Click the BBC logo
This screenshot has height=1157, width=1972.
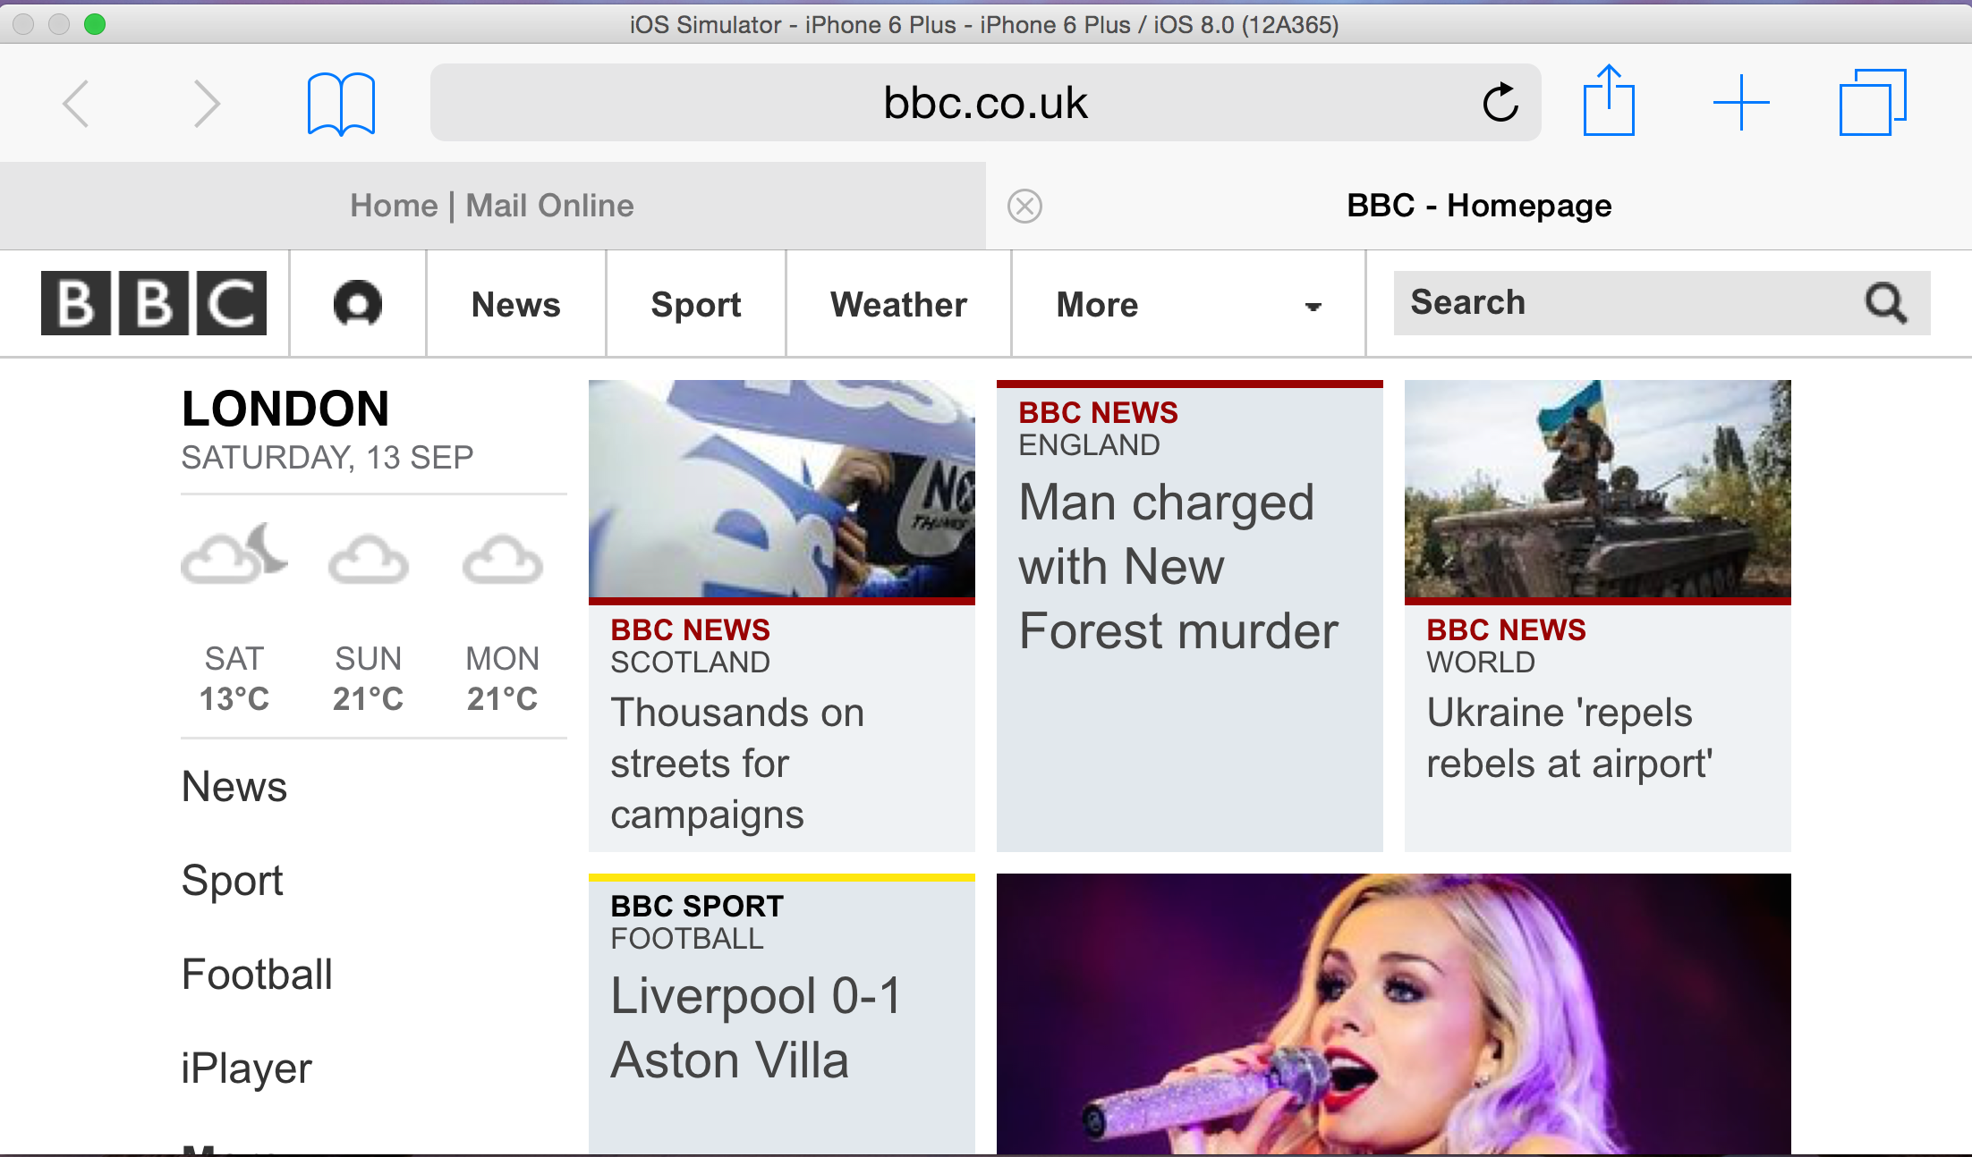click(x=154, y=303)
